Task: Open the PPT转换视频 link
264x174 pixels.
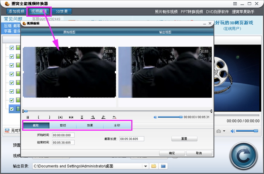Action: (x=192, y=12)
